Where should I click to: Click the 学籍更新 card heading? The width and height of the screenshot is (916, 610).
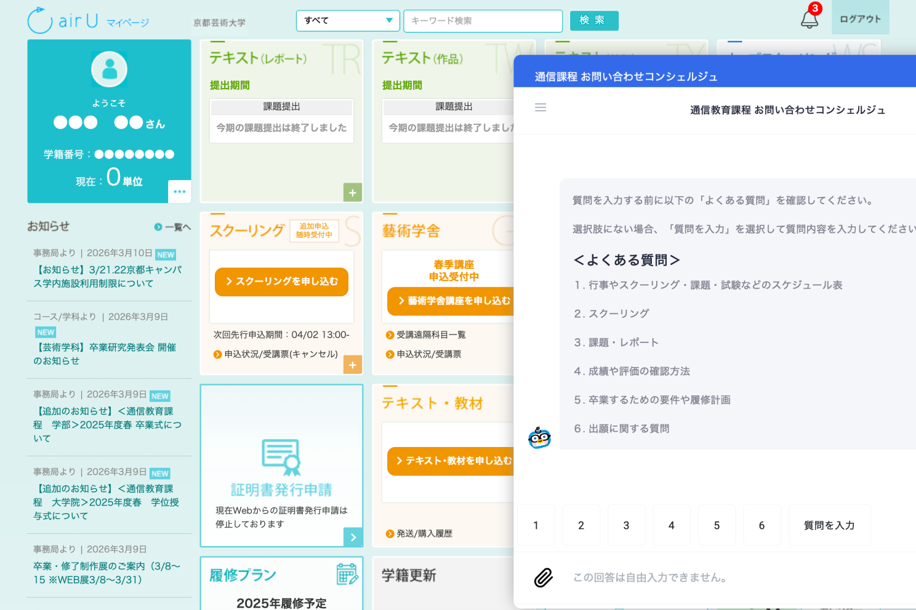pos(409,576)
